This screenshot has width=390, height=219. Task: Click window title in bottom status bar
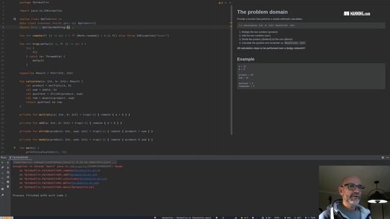pyautogui.click(x=186, y=218)
